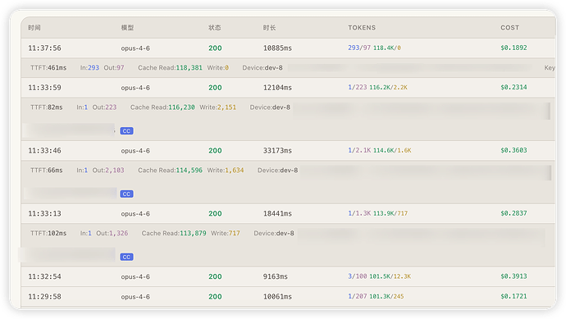The height and width of the screenshot is (319, 566).
Task: Click the Out:223 value
Action: click(x=104, y=107)
